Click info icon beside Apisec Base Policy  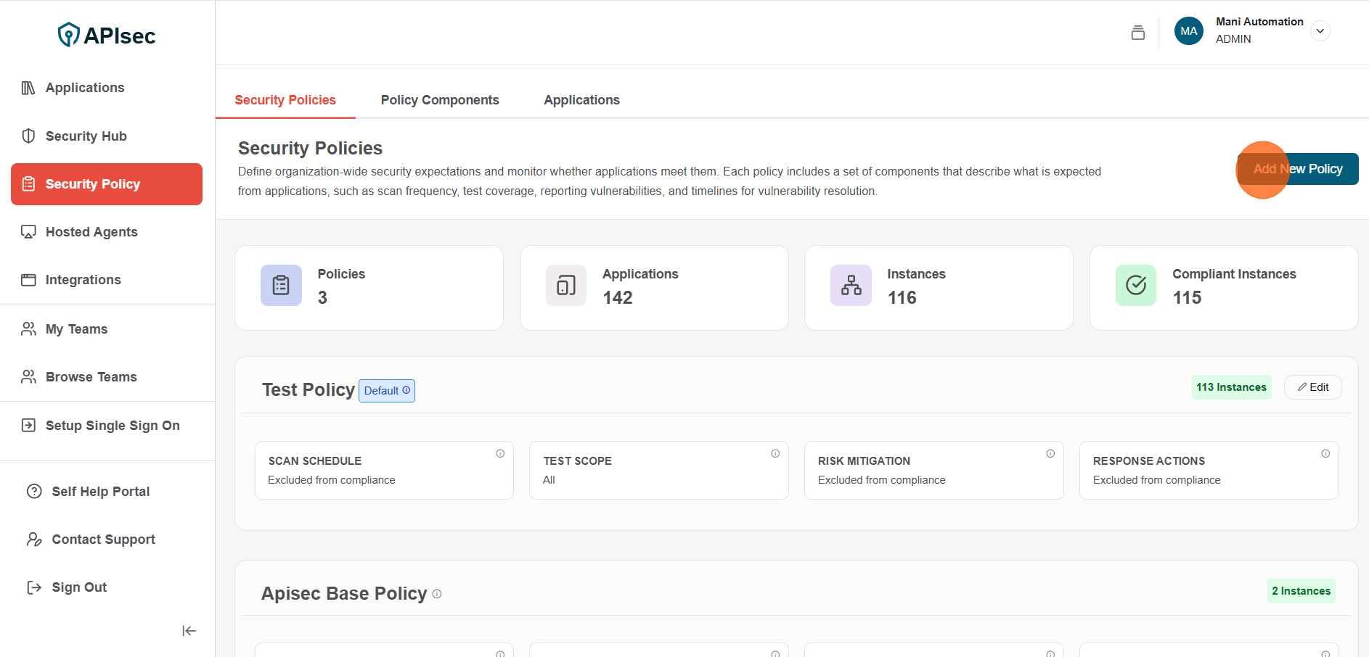pyautogui.click(x=437, y=594)
